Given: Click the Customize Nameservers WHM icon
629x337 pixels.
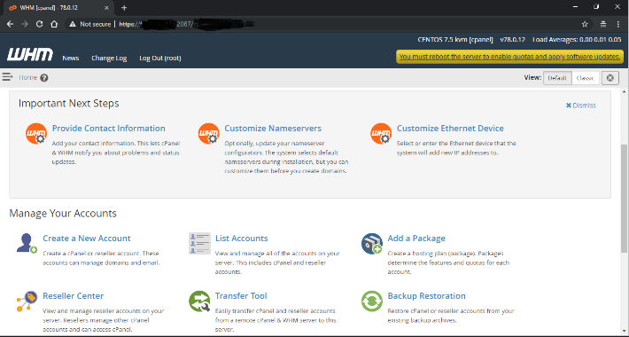Looking at the screenshot, I should coord(208,134).
